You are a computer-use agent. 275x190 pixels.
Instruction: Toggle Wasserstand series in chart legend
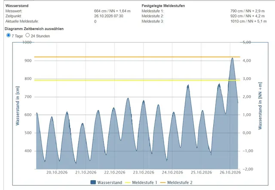(x=106, y=182)
